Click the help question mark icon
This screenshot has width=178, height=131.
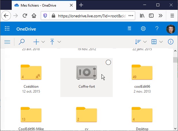(157, 29)
